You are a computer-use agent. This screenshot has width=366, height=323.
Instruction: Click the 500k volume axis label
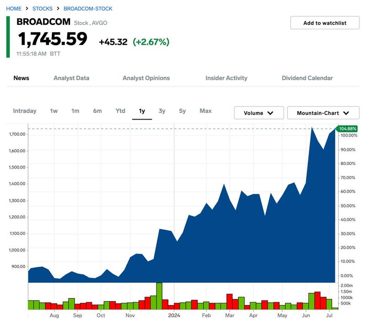346,303
